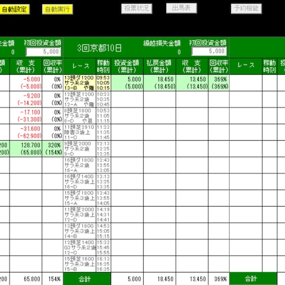Click the 15頭芝1600 race cell
Image resolution: width=285 pixels, height=285 pixels.
[x=80, y=264]
